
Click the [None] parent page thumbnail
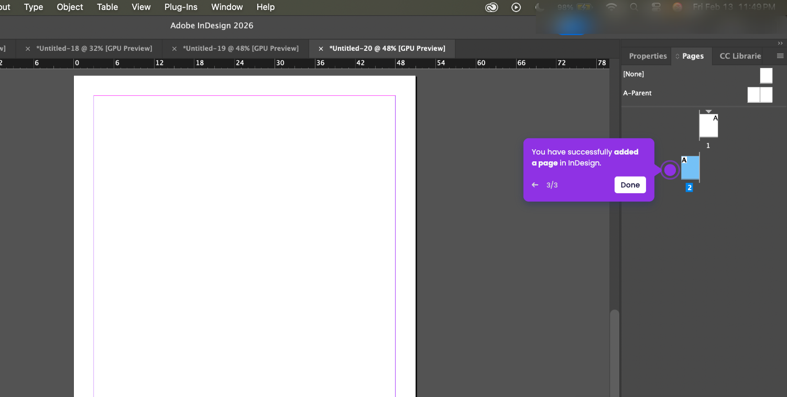(x=766, y=75)
